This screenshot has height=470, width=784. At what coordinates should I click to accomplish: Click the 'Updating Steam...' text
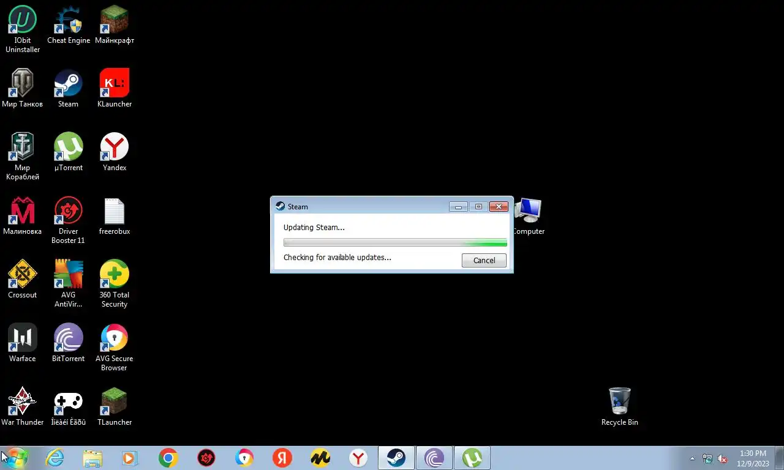coord(314,228)
